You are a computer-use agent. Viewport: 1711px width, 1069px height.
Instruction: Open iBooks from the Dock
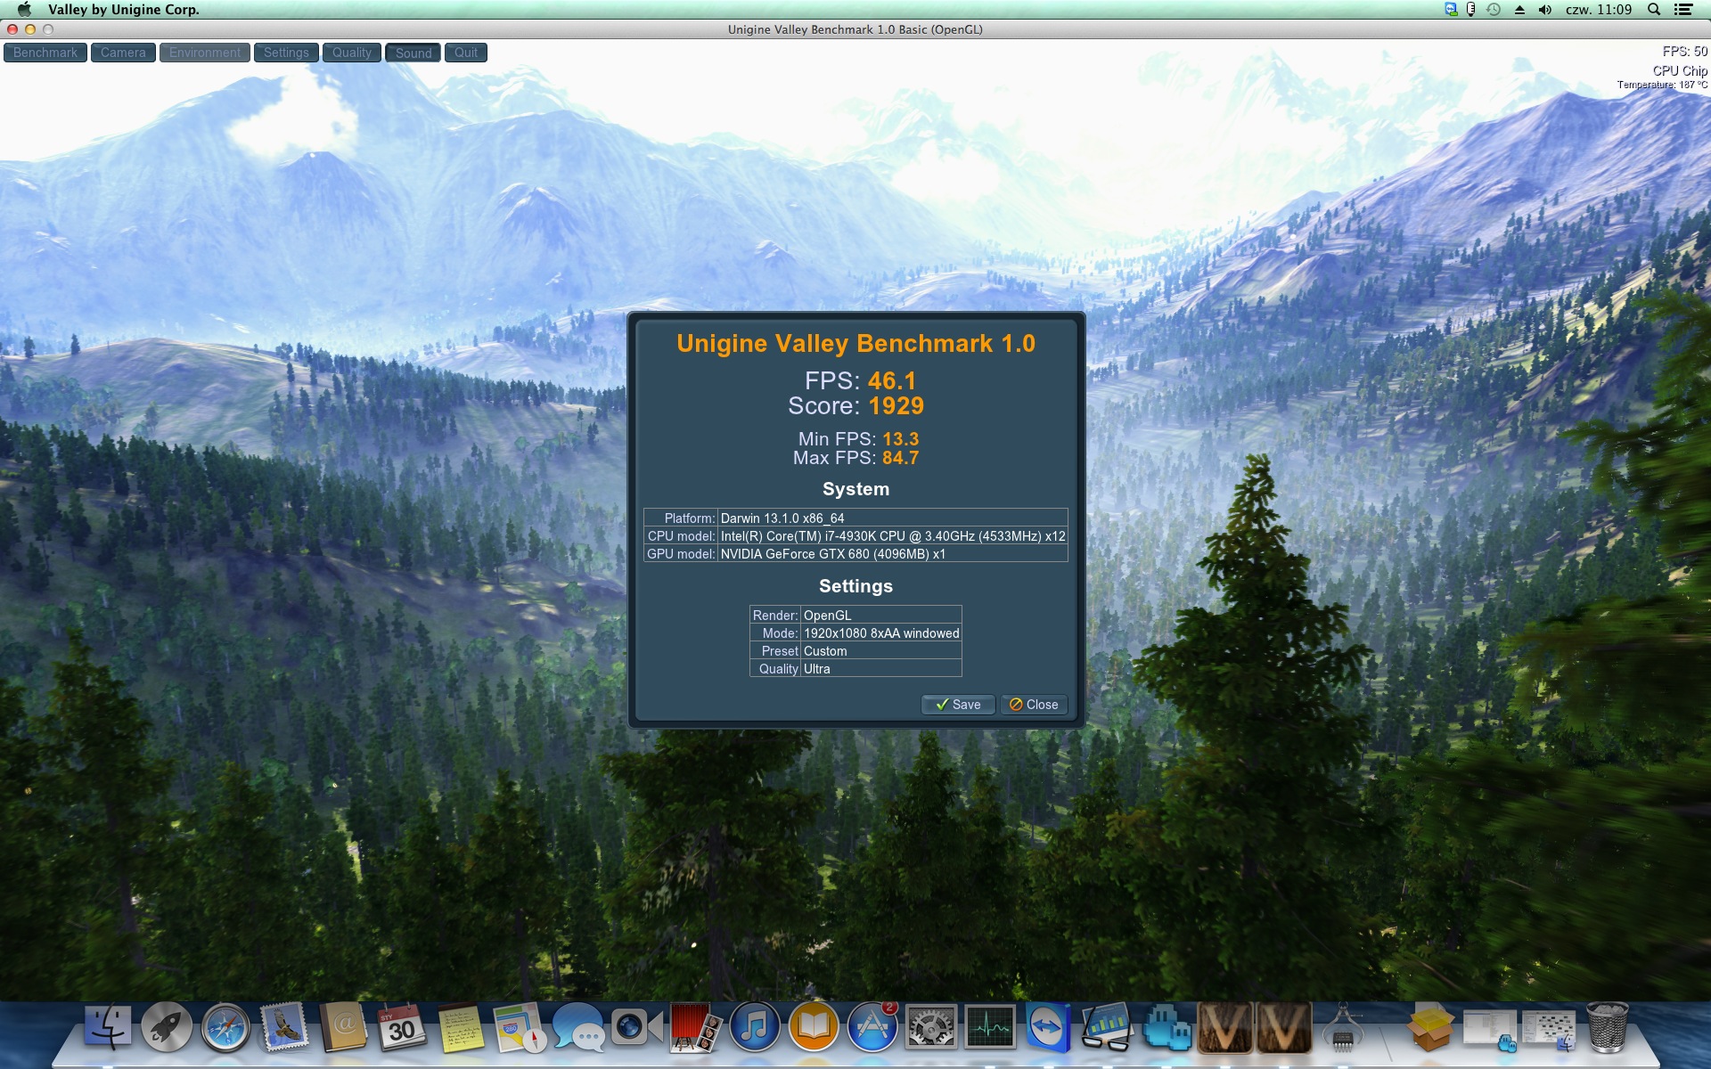(814, 1027)
